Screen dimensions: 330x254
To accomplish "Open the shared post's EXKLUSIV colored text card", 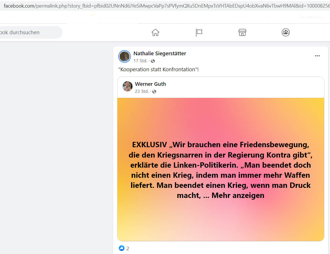I will 220,169.
